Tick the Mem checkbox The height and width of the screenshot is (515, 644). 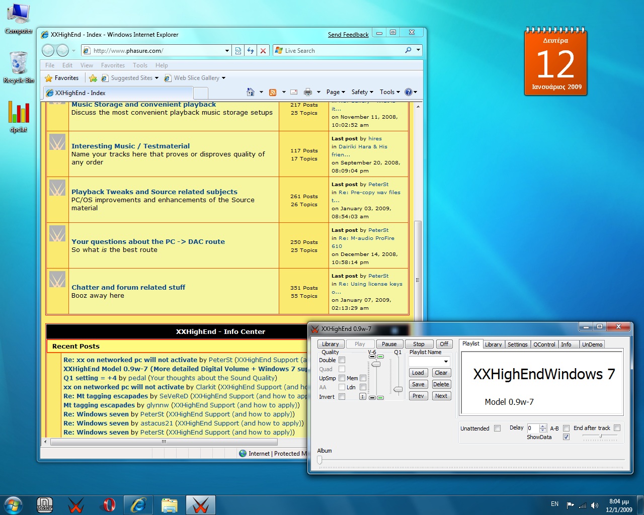point(363,378)
